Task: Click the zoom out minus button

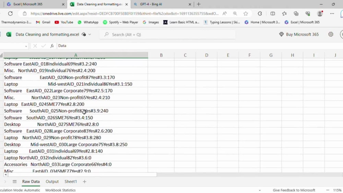Action: coord(328,190)
